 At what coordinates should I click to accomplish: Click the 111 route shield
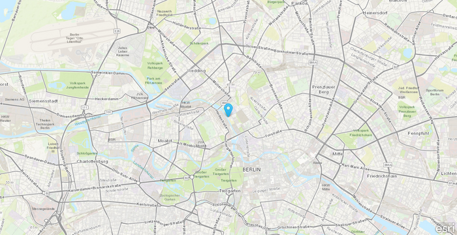85,107
